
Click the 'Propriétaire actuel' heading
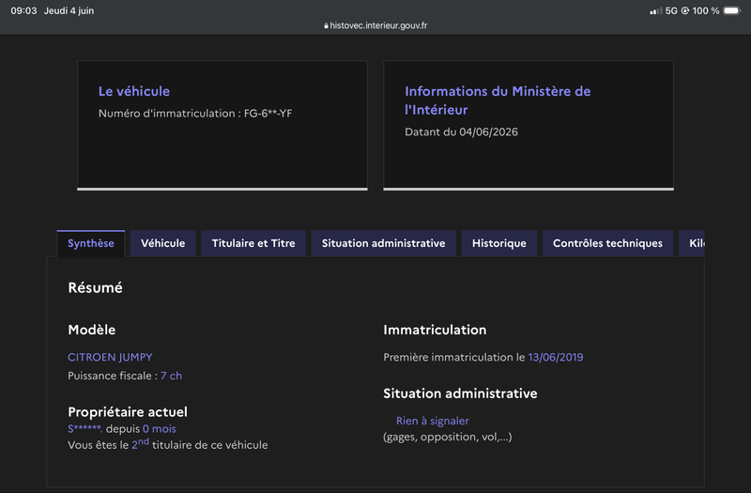[x=128, y=412]
